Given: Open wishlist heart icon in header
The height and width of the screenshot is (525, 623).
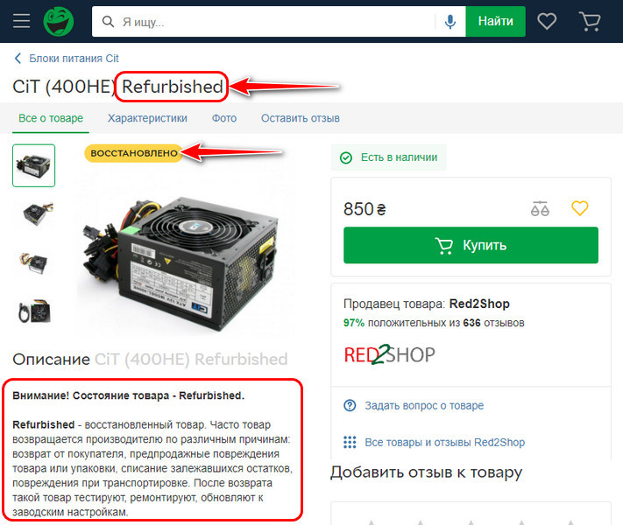Looking at the screenshot, I should (x=547, y=21).
